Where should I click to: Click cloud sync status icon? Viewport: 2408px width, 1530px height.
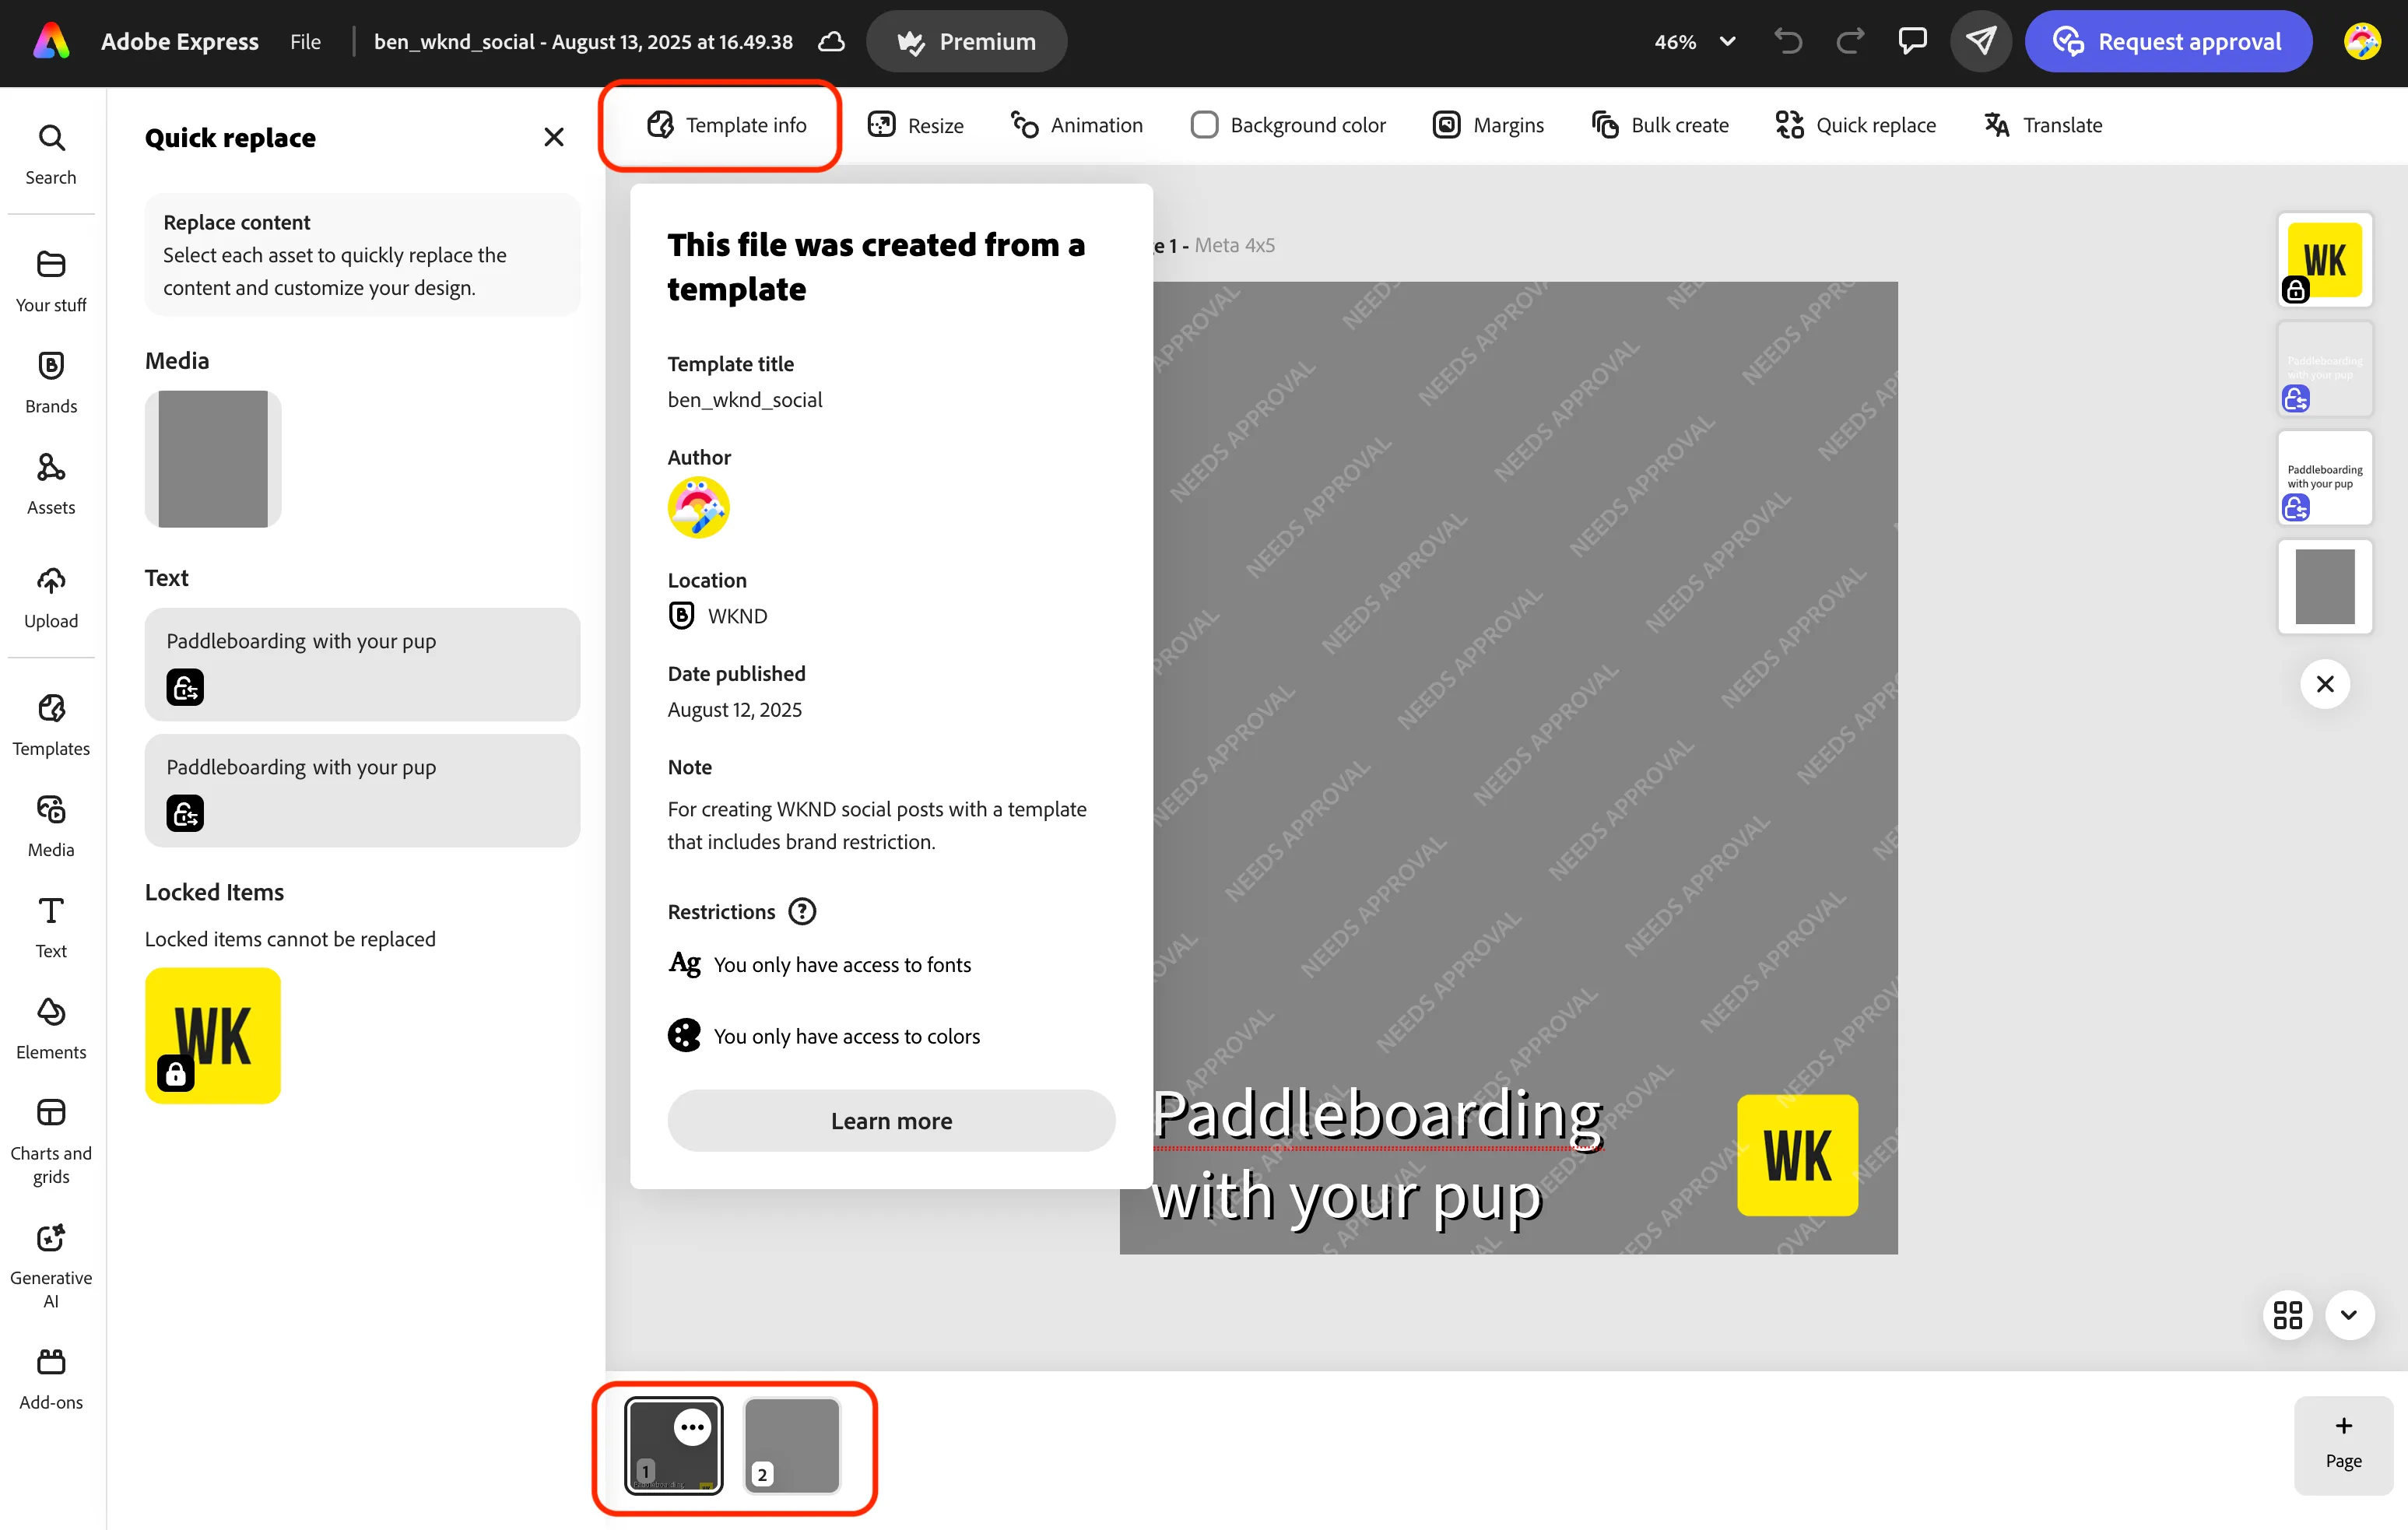tap(831, 41)
